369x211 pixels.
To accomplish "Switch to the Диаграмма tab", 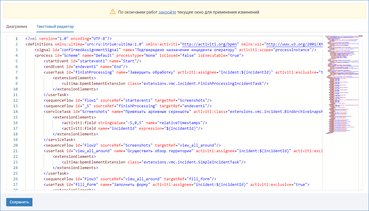I will 17,27.
